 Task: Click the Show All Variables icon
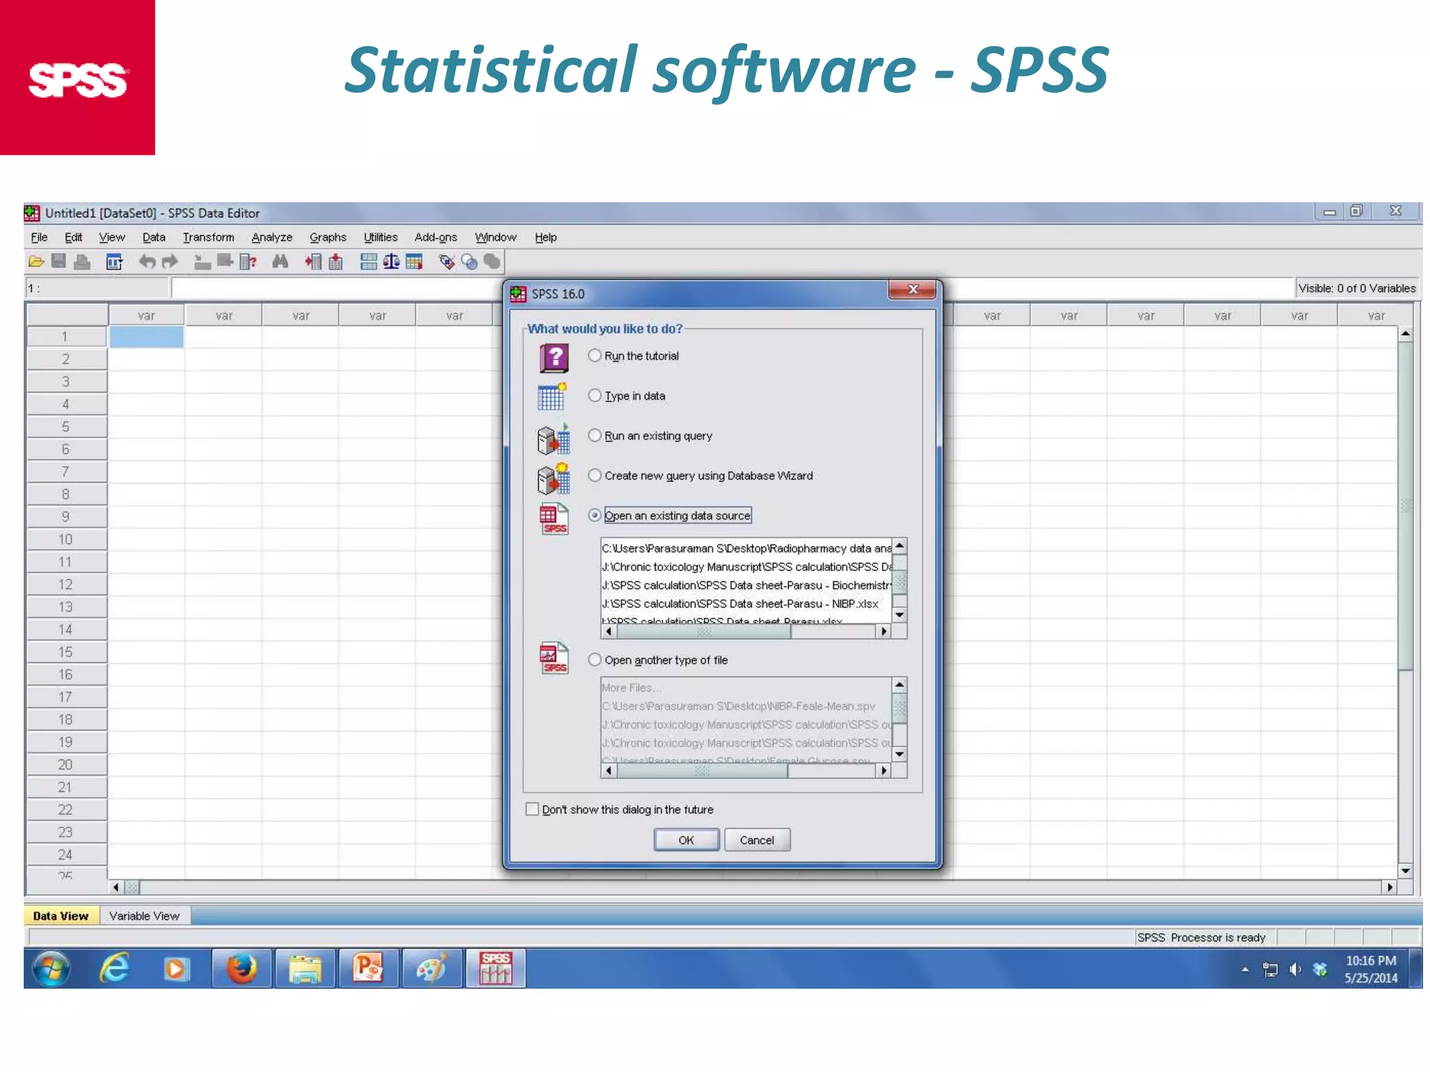[492, 262]
